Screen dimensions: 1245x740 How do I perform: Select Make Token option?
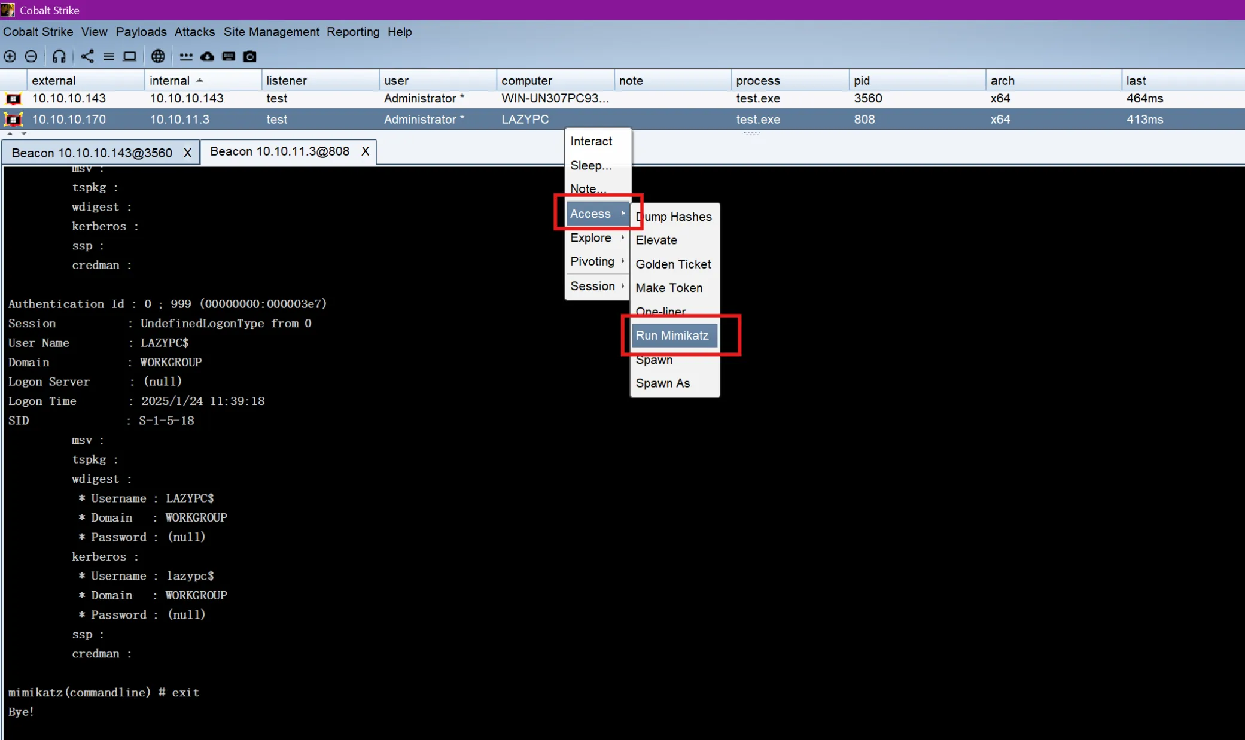[x=674, y=288]
